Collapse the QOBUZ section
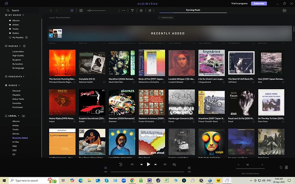This screenshot has height=184, width=295. tap(19, 85)
